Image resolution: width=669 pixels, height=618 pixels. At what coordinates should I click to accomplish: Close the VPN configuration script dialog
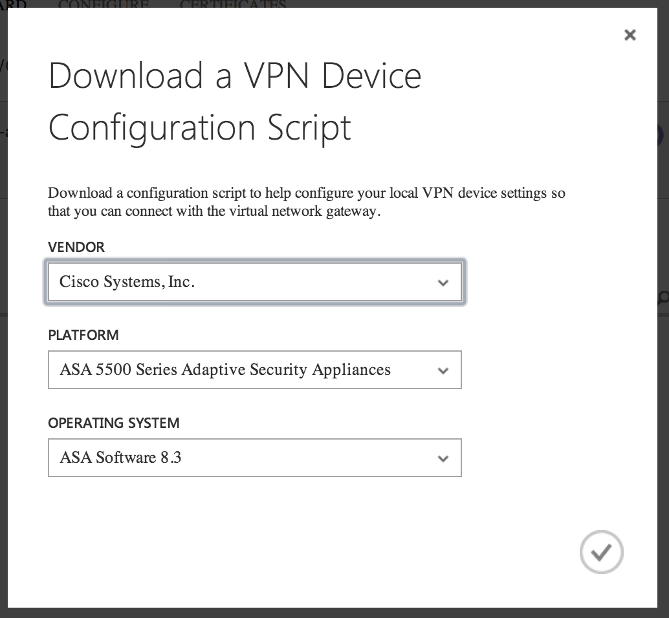point(630,35)
